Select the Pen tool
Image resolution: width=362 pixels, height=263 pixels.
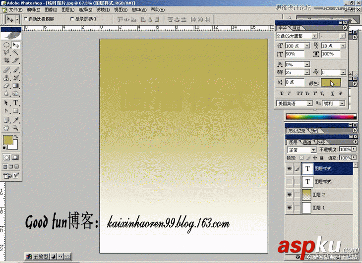coord(6,110)
